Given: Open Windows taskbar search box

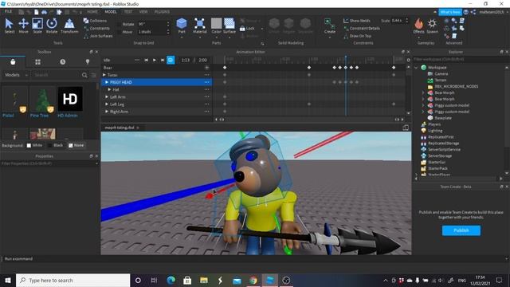Looking at the screenshot, I should pos(73,280).
